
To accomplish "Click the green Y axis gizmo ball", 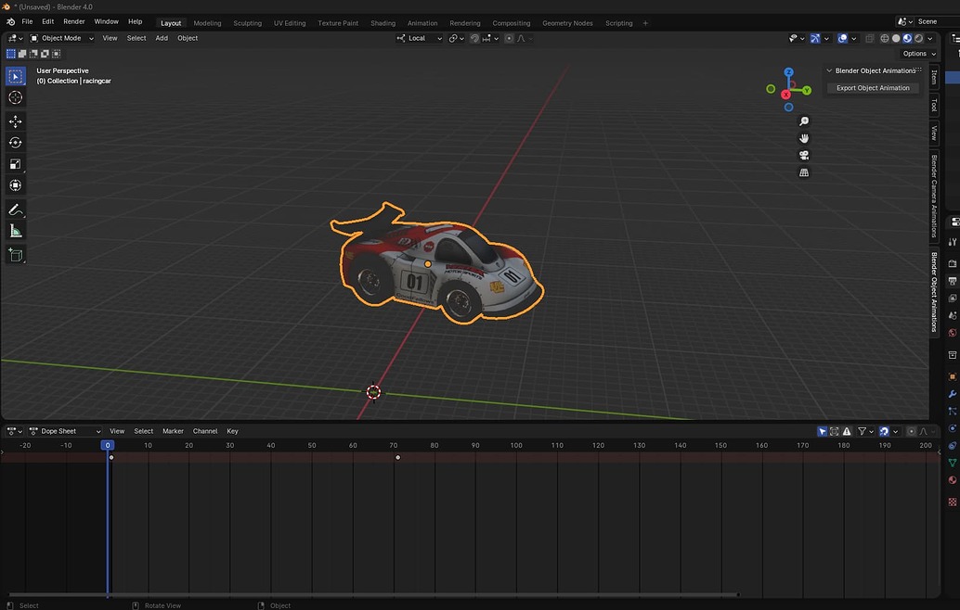I will (x=805, y=89).
